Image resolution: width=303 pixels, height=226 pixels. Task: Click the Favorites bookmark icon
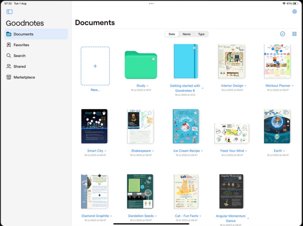pos(9,45)
